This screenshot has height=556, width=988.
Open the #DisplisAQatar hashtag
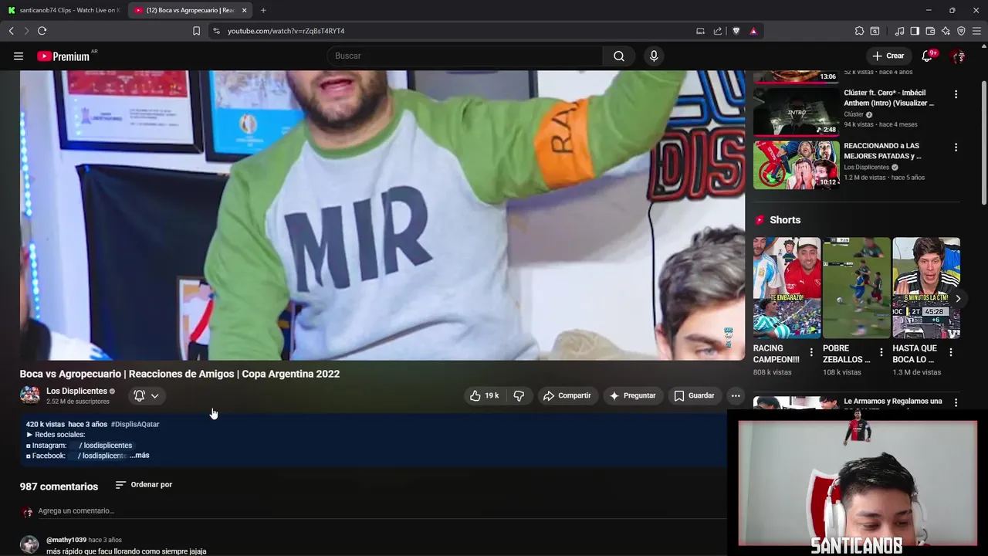[x=135, y=424]
